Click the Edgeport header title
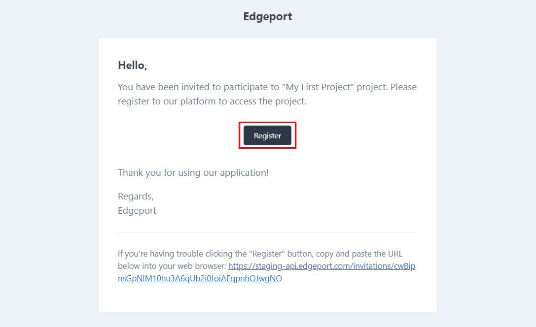The height and width of the screenshot is (327, 536). click(x=268, y=16)
